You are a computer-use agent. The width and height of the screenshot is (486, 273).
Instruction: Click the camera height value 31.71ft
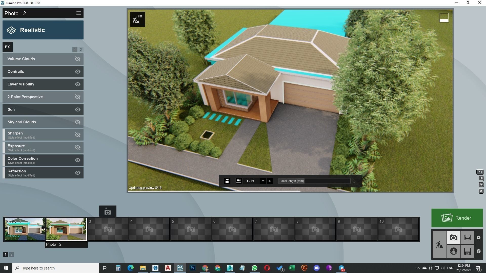pyautogui.click(x=249, y=181)
